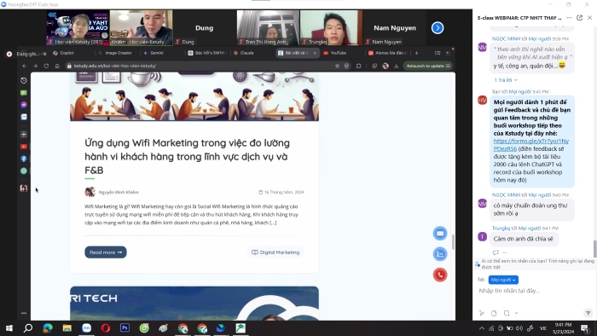Select Tran Thi Hong Anh's video tile
Image resolution: width=597 pixels, height=336 pixels.
tap(268, 28)
